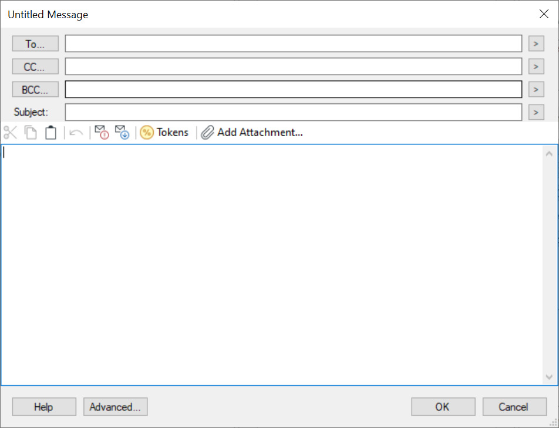Confirm the message with OK
Screen dimensions: 559x428
[443, 407]
